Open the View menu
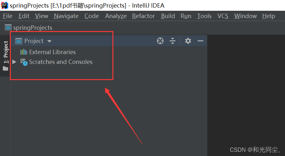This screenshot has height=156, width=285. click(x=41, y=16)
